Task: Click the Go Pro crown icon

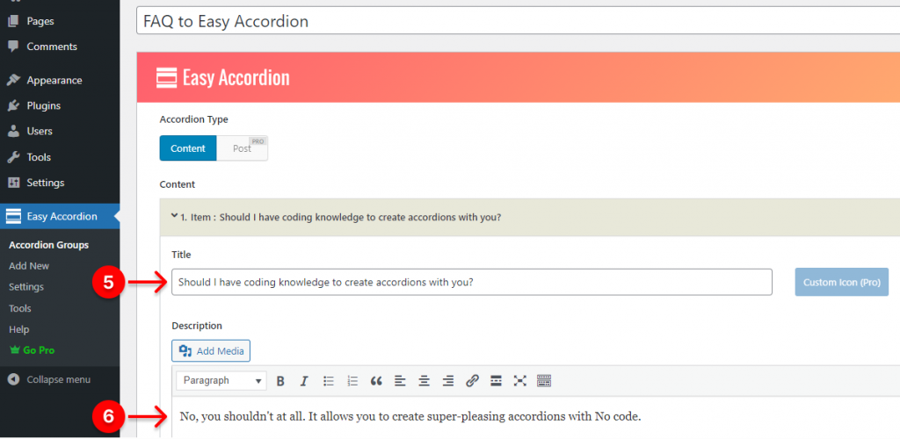Action: (x=14, y=350)
